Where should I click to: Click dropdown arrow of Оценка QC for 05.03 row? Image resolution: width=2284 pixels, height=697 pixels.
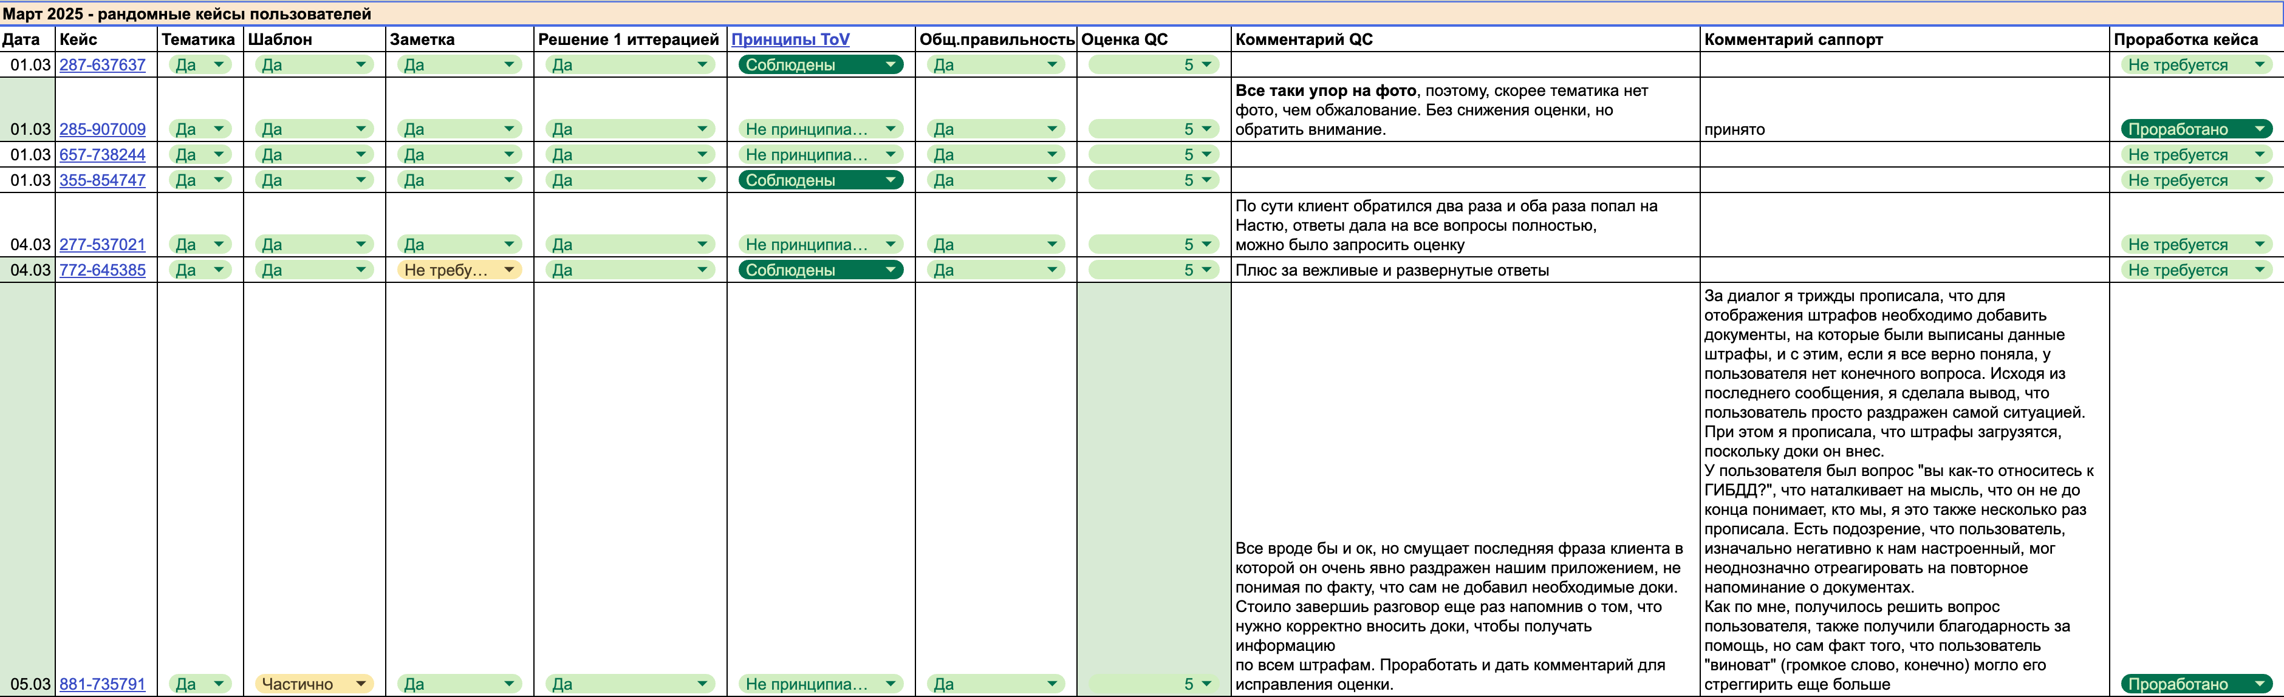click(x=1206, y=684)
